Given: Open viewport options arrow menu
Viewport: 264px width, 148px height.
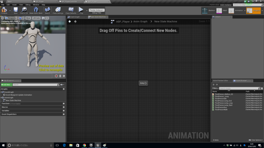Looking at the screenshot, I should 3,18.
